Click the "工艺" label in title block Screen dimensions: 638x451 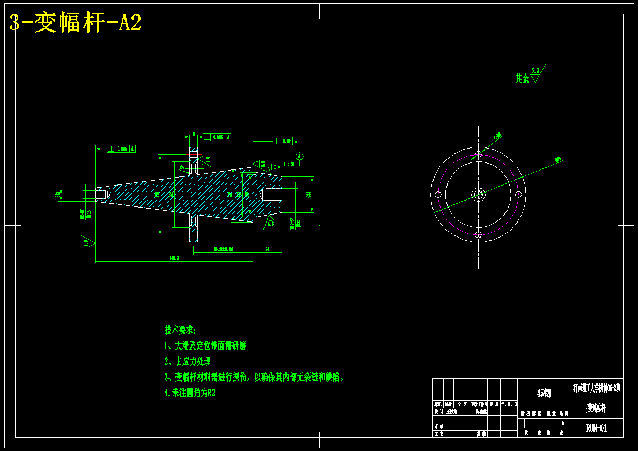tap(439, 434)
